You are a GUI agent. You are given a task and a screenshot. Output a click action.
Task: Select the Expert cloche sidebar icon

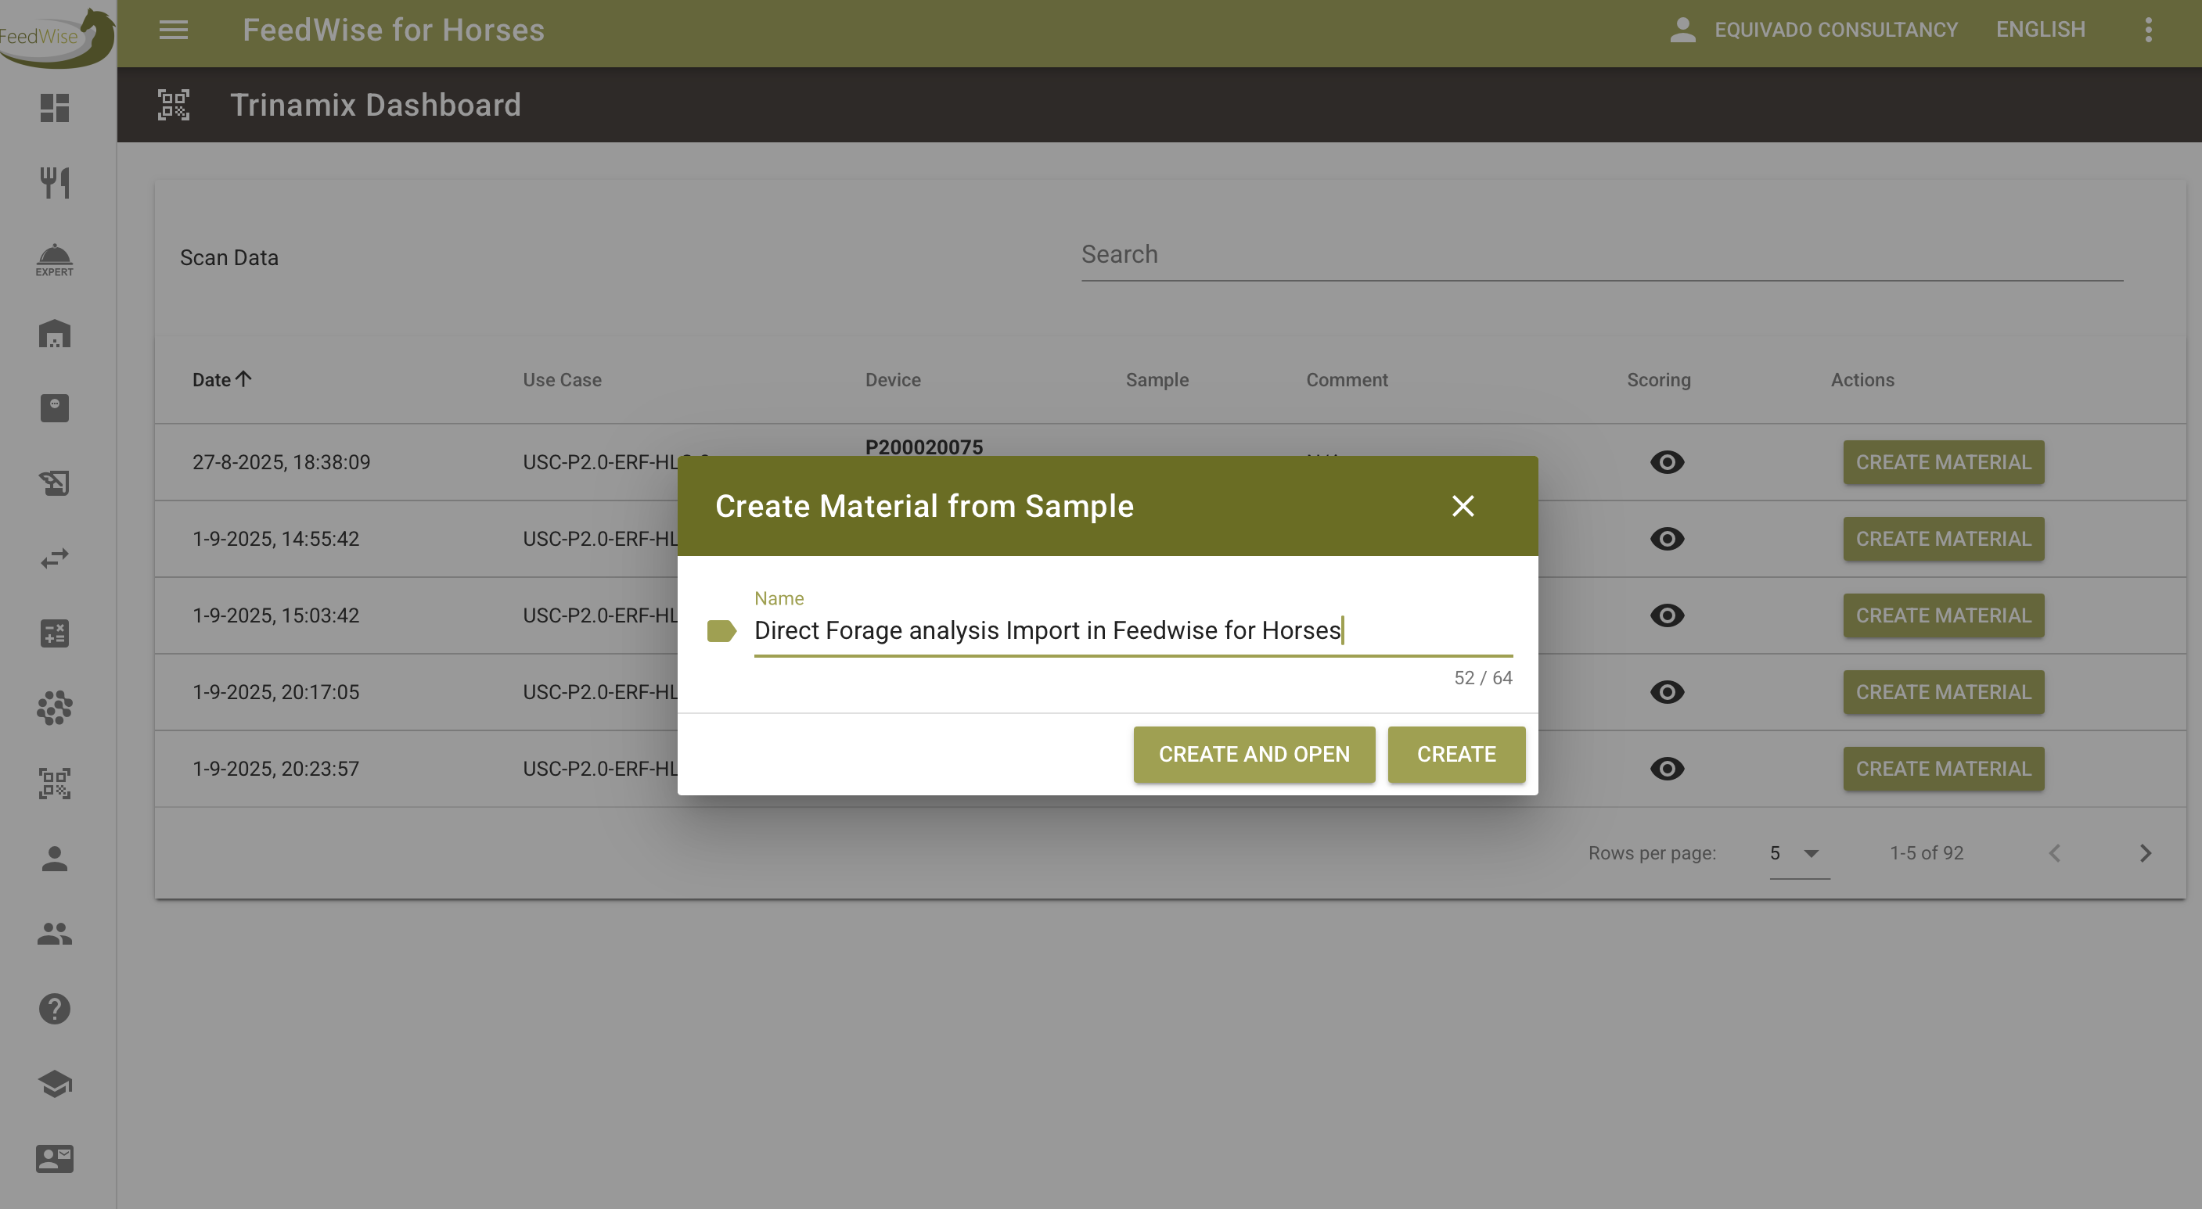click(x=55, y=259)
